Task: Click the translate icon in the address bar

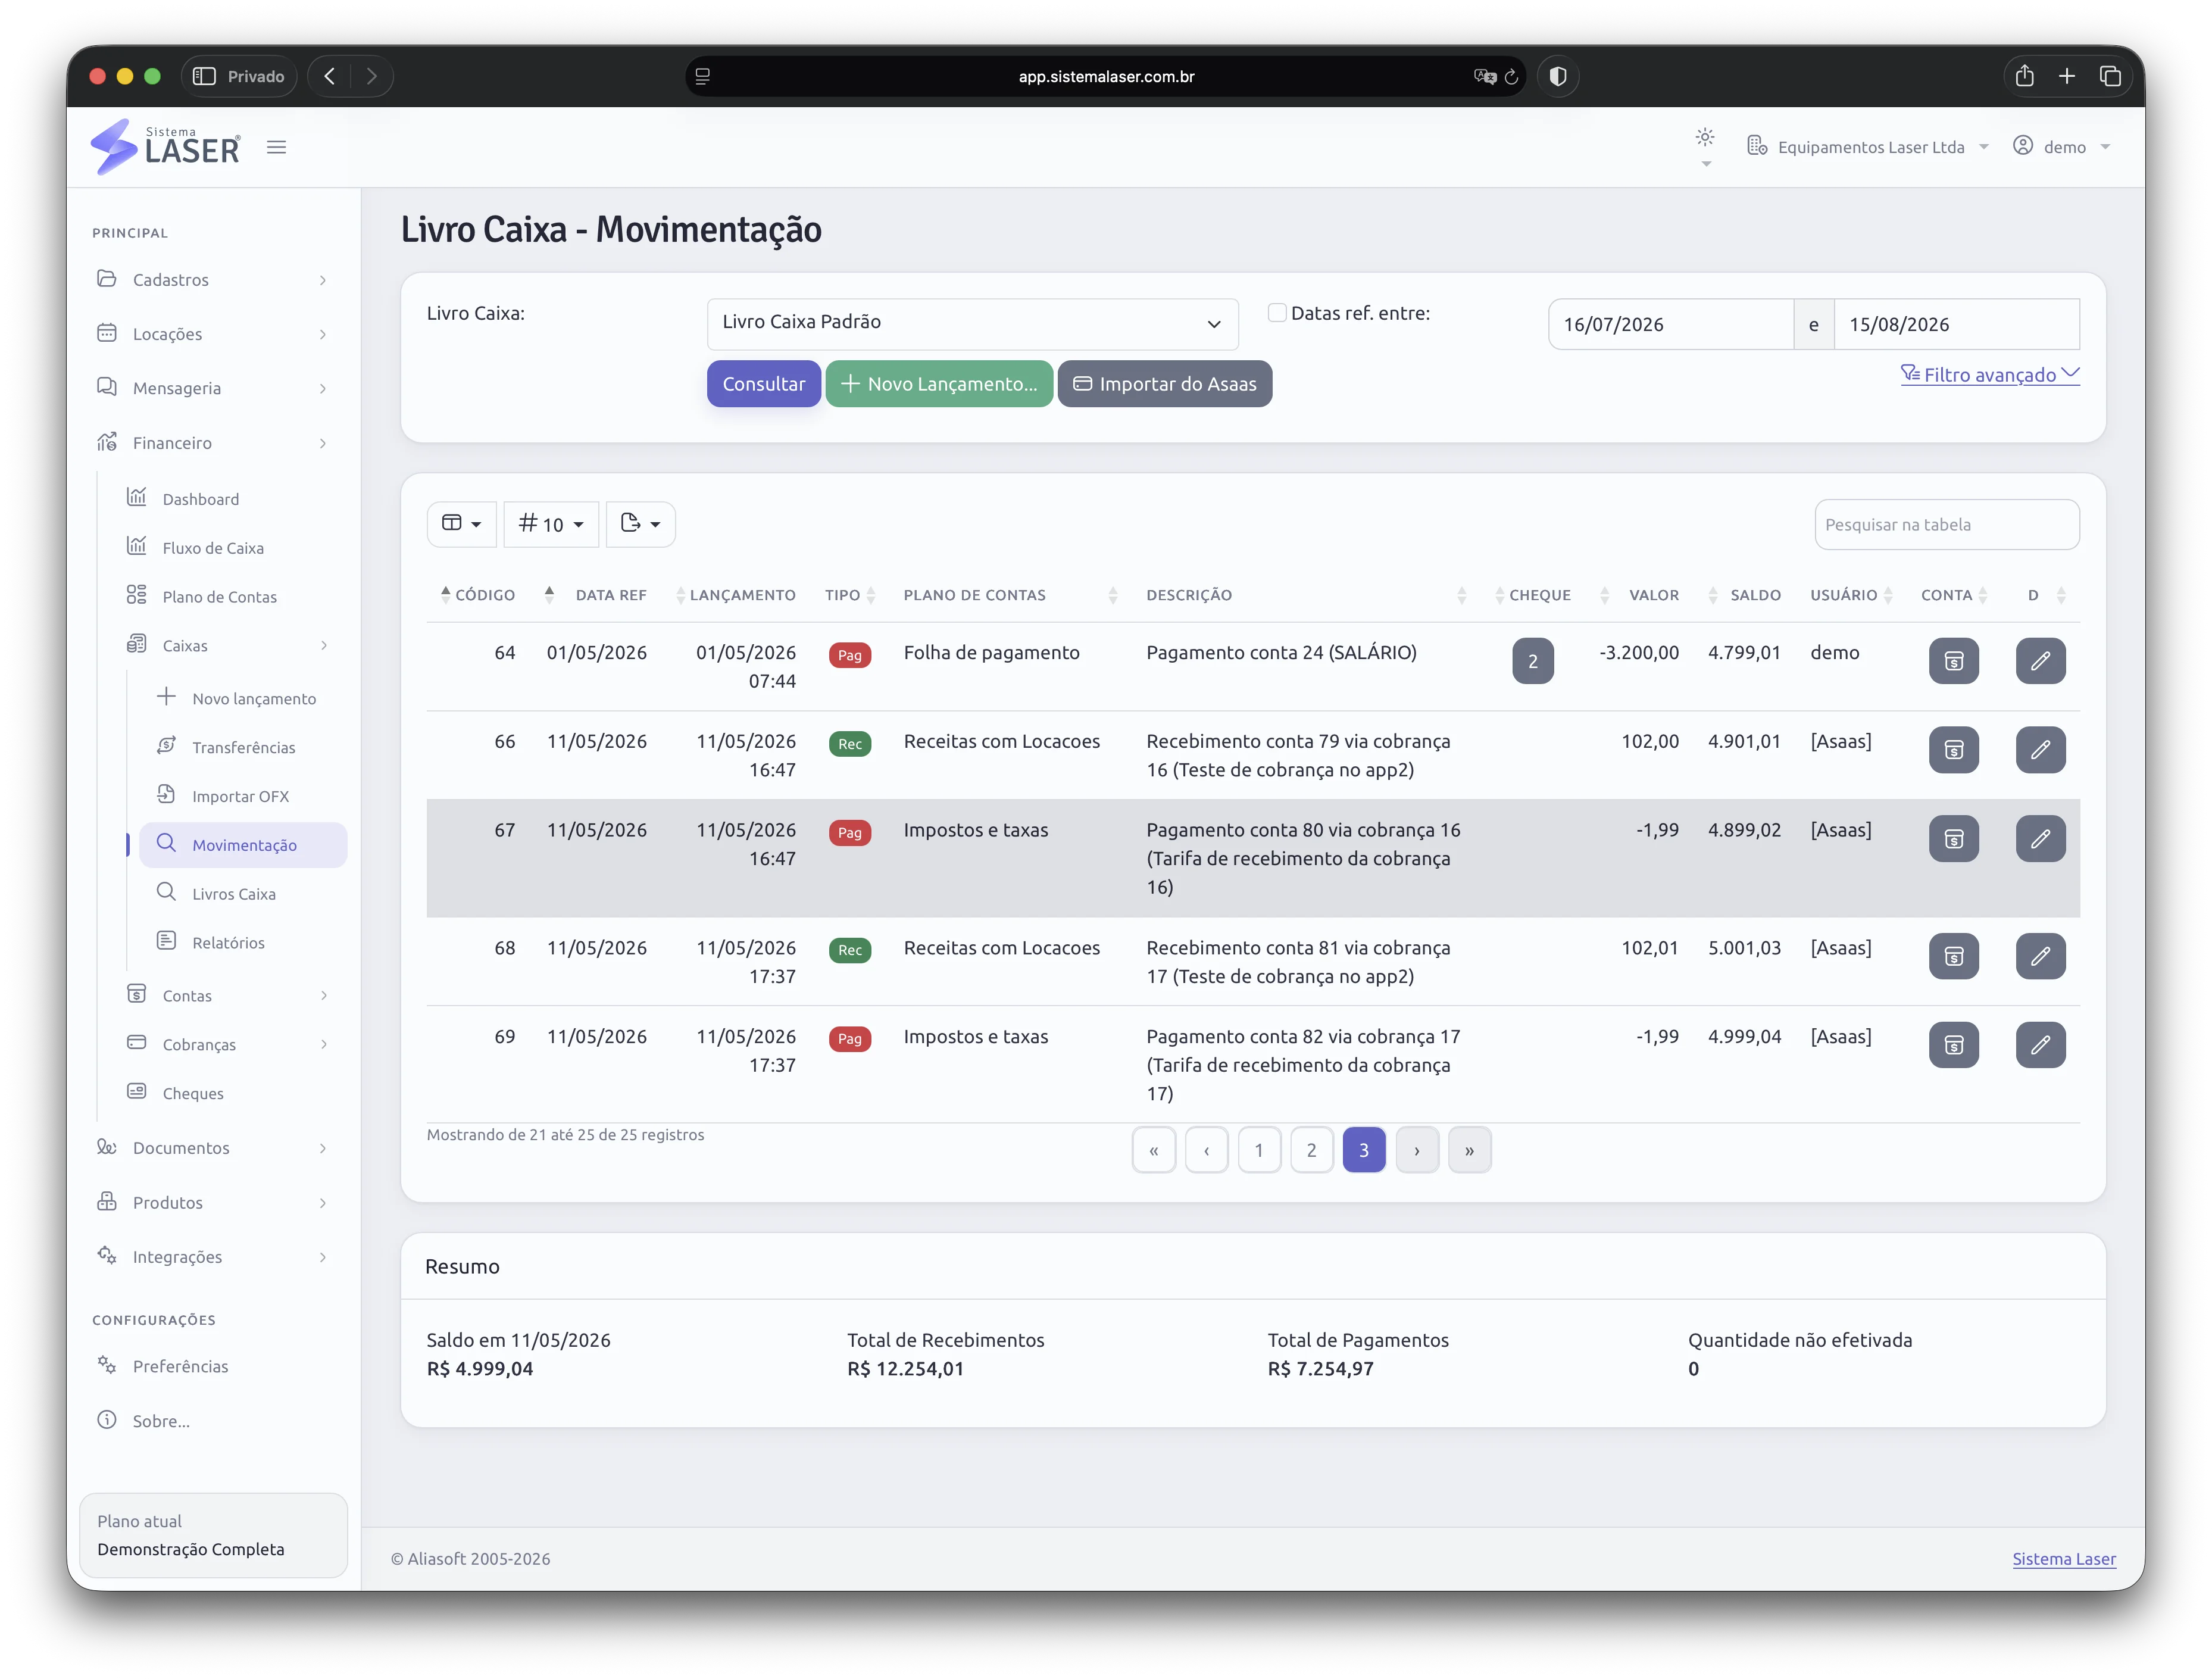Action: [x=1484, y=76]
